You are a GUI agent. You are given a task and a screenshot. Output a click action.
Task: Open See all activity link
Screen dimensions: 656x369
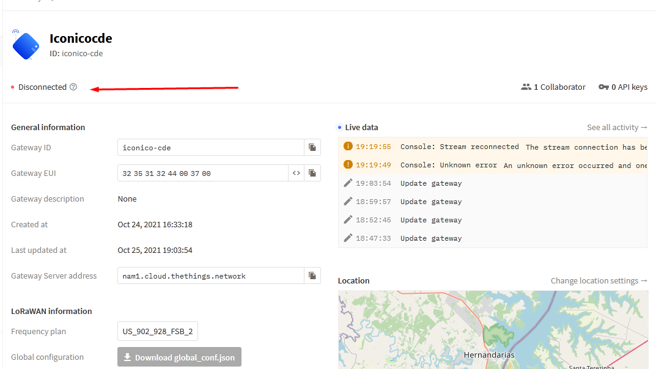[x=617, y=128]
